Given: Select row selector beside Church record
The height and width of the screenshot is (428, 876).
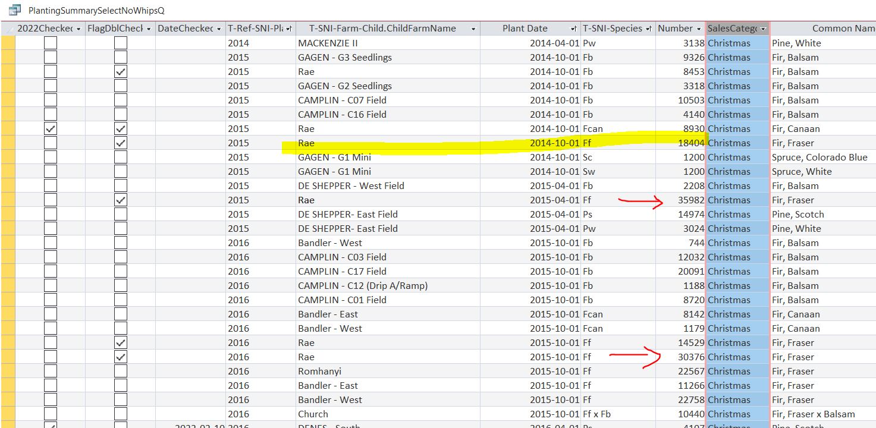Looking at the screenshot, I should coord(8,414).
